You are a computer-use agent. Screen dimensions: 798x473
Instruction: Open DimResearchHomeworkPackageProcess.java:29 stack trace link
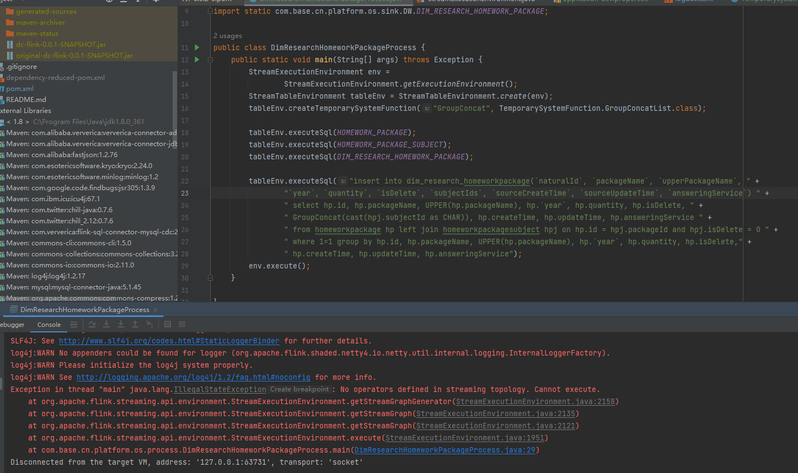[445, 450]
